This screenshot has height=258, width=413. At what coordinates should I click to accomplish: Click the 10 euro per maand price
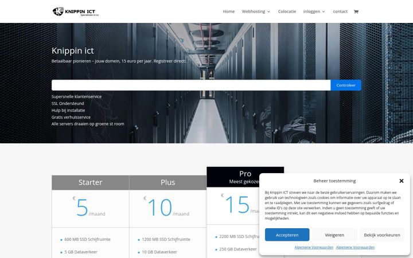pyautogui.click(x=166, y=208)
